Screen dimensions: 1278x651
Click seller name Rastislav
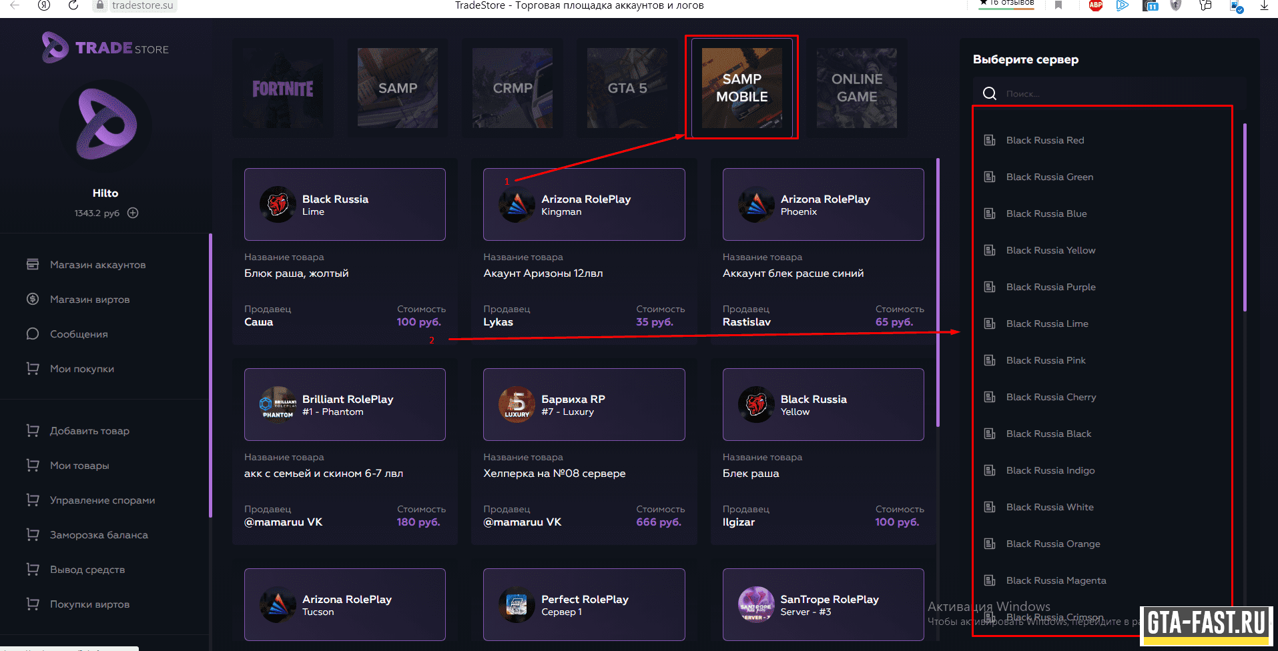tap(746, 321)
